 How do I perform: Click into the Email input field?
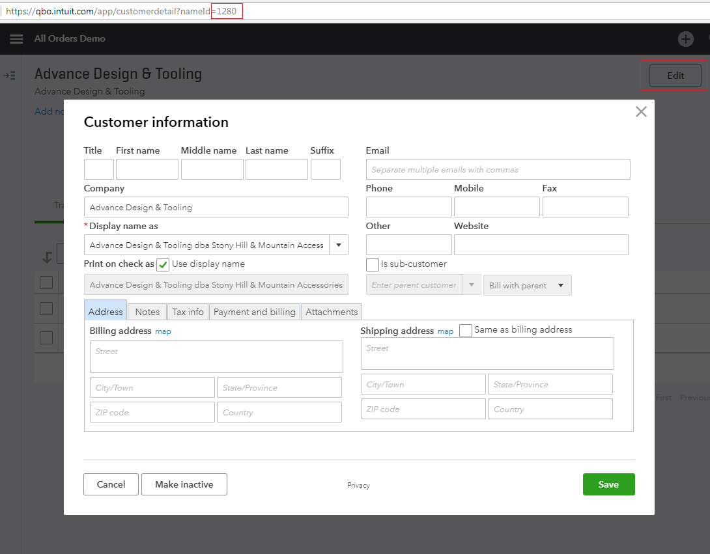(x=498, y=169)
